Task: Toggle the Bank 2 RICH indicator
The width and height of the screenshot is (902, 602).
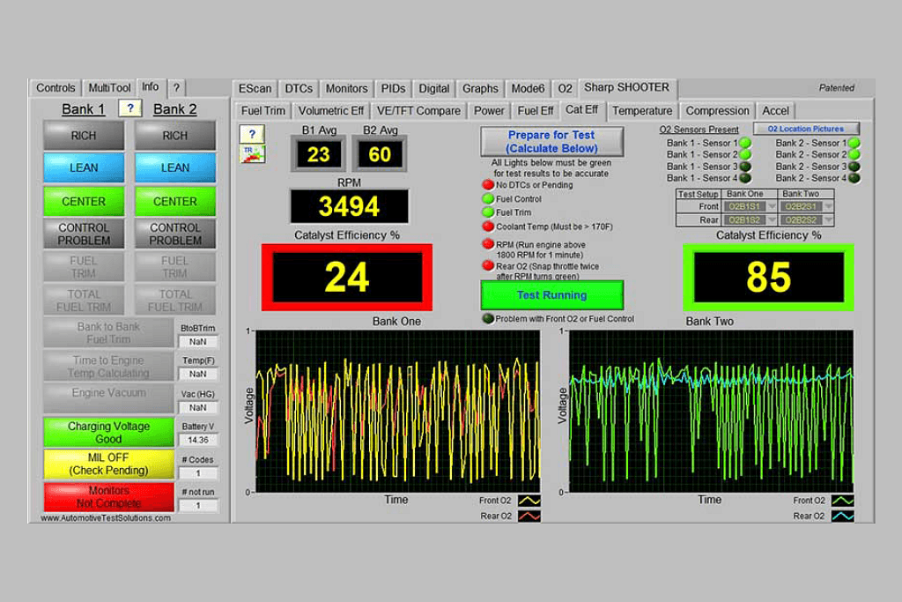Action: pyautogui.click(x=175, y=136)
